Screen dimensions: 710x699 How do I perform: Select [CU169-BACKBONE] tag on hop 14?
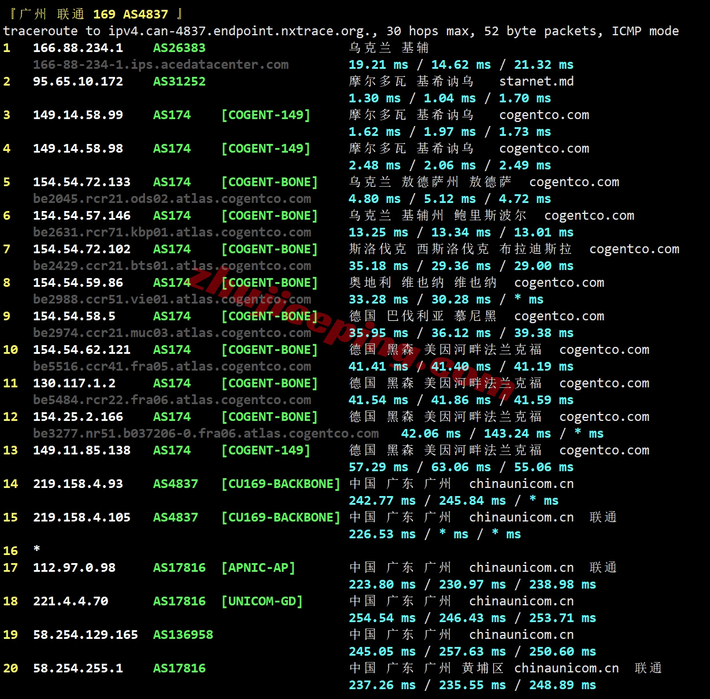tap(281, 484)
